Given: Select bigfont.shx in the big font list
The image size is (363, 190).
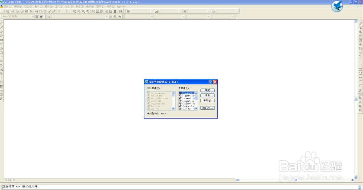Looking at the screenshot, I should pos(187,96).
